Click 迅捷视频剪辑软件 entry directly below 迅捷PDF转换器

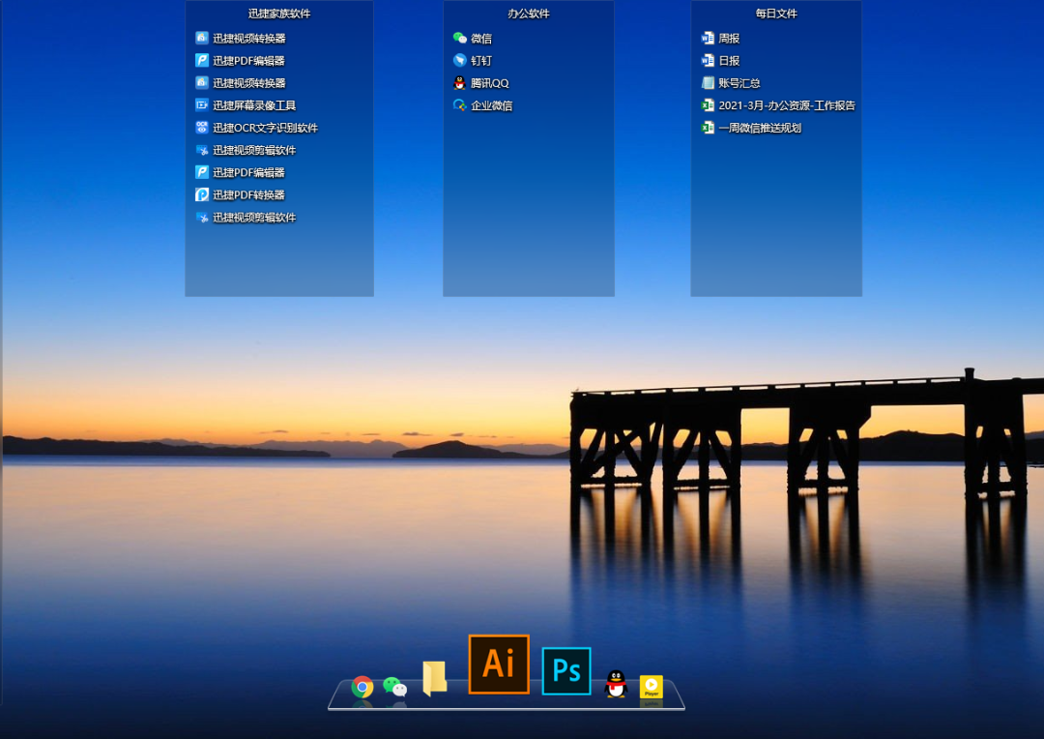246,218
